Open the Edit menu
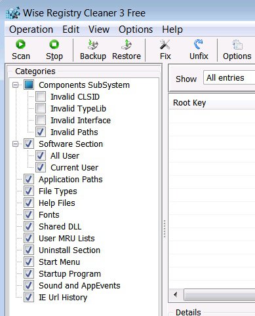The image size is (255, 316). 71,30
